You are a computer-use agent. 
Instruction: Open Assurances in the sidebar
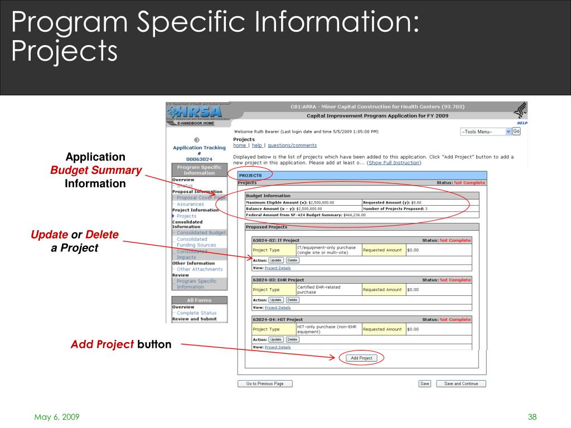pyautogui.click(x=190, y=204)
